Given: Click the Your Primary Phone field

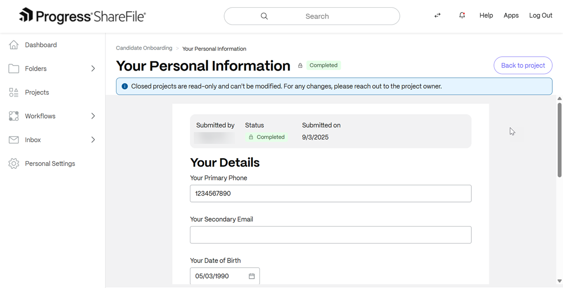Looking at the screenshot, I should coord(330,194).
